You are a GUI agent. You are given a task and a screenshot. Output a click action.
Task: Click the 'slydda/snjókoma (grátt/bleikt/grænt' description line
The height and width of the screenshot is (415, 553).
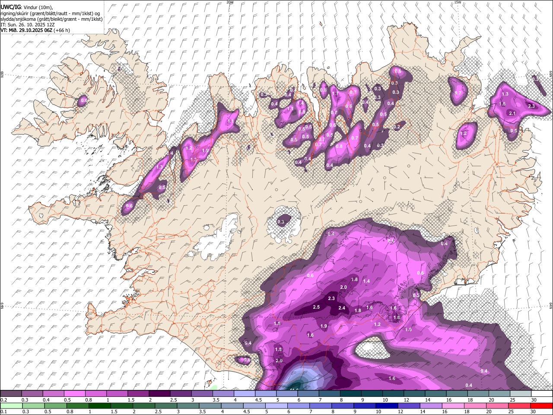(51, 19)
